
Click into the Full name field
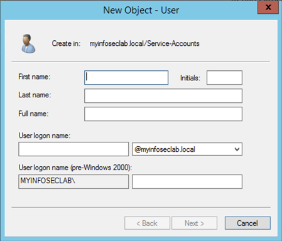coord(163,114)
